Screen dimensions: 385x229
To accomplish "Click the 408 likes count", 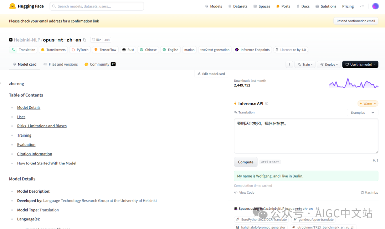I will (x=107, y=40).
